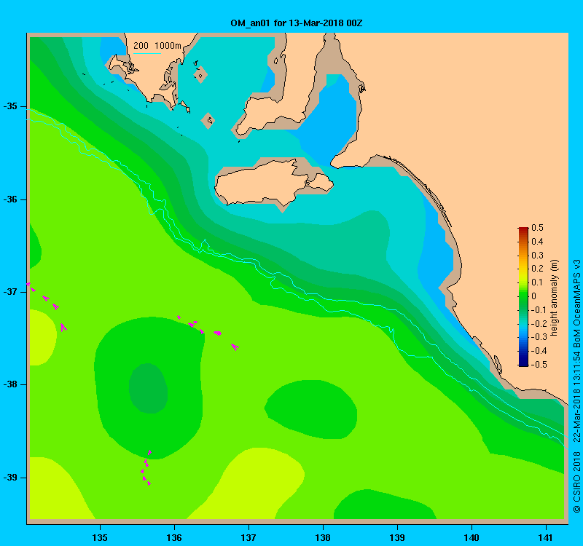The height and width of the screenshot is (546, 583).
Task: Click the title 'OM_an01 for 13-Mar-2018 00Z'
Action: [297, 23]
